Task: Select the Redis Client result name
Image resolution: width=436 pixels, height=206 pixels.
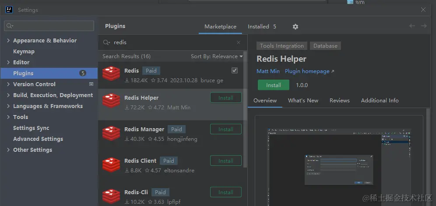Action: tap(141, 161)
